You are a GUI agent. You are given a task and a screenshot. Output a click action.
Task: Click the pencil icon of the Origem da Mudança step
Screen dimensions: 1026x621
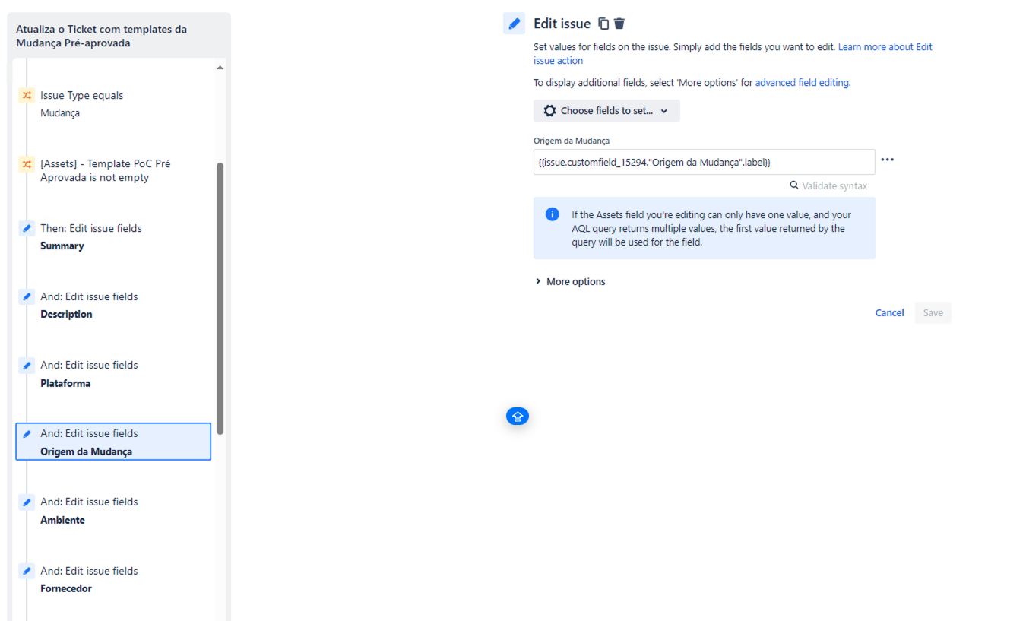[x=27, y=434]
